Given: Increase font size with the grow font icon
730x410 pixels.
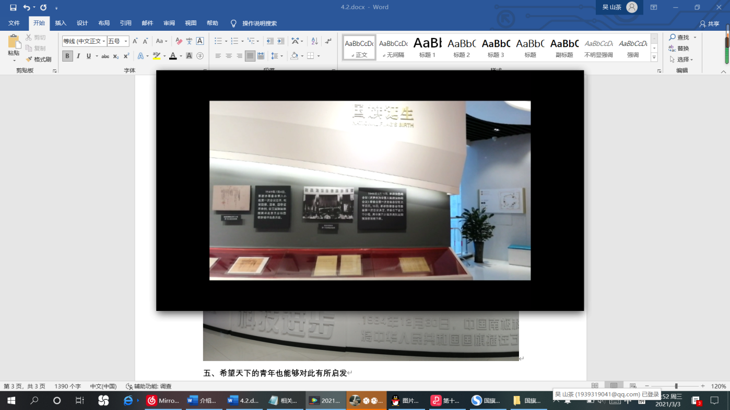Looking at the screenshot, I should 135,41.
